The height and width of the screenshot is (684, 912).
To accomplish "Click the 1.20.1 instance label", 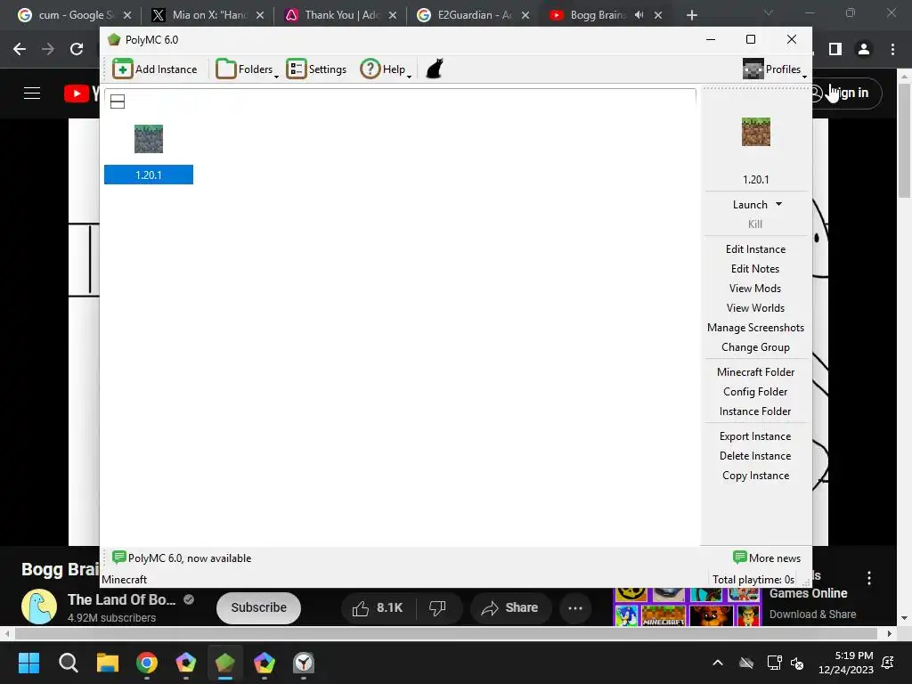I will tap(149, 175).
